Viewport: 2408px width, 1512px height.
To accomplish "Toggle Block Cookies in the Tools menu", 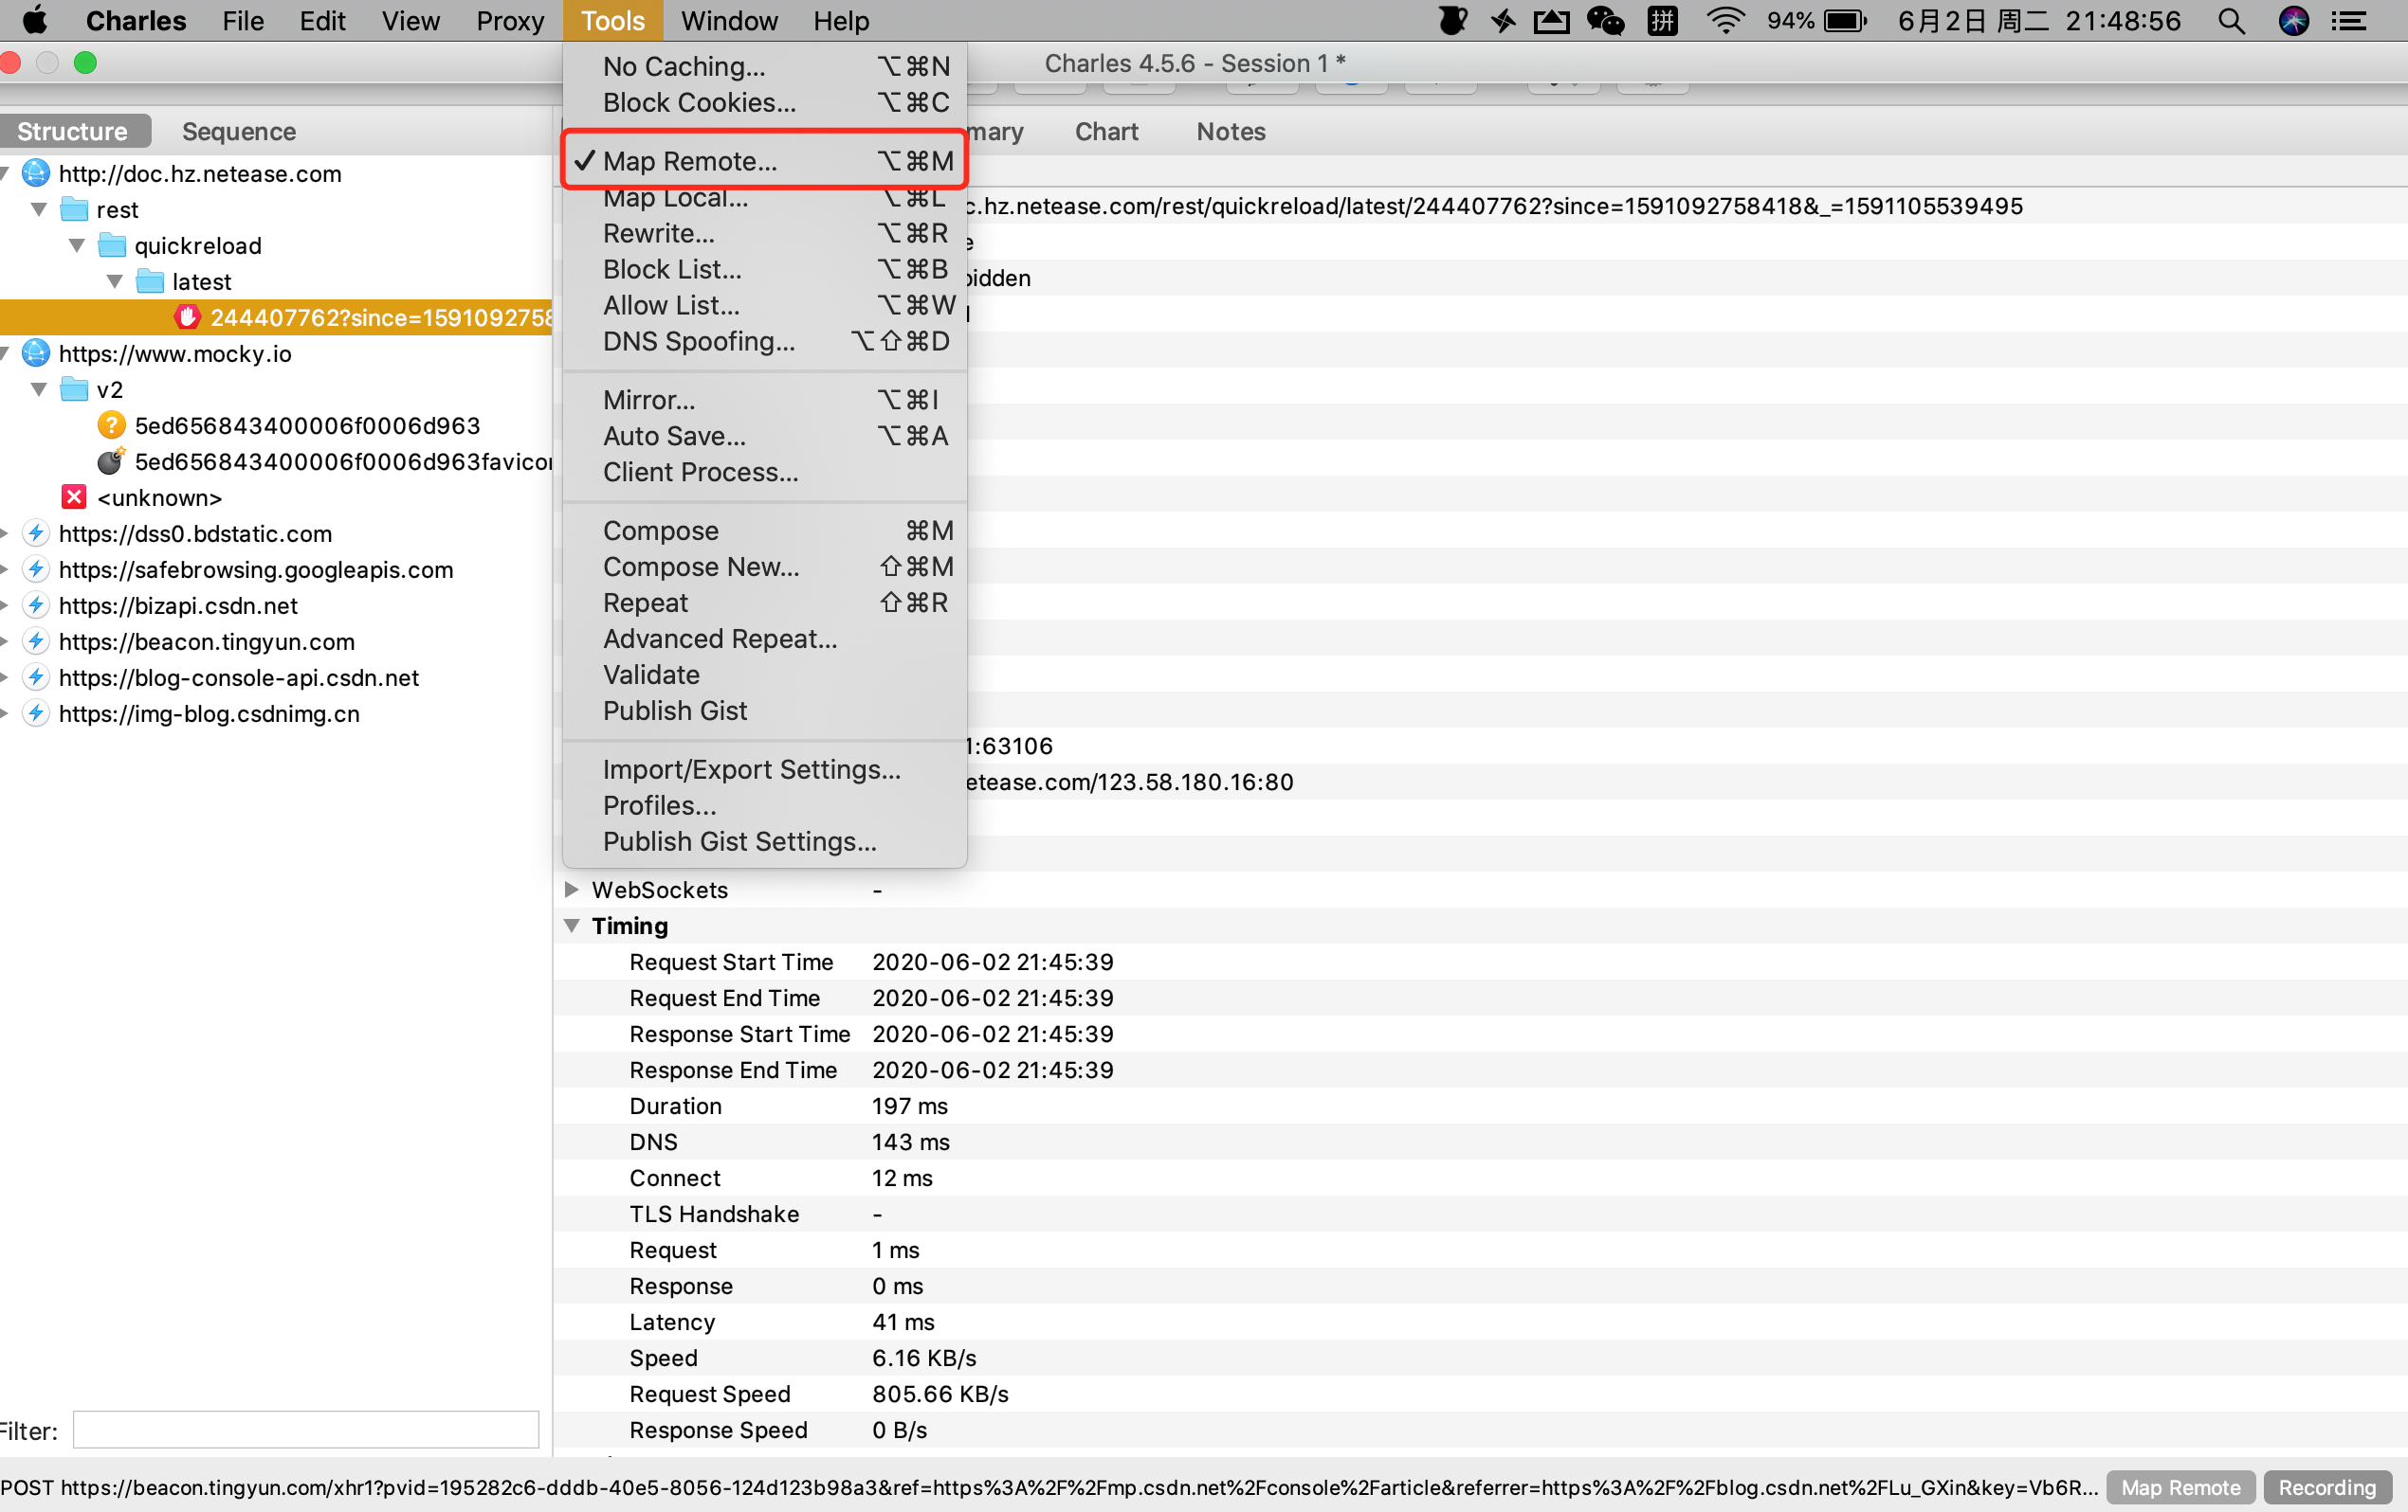I will 764,102.
